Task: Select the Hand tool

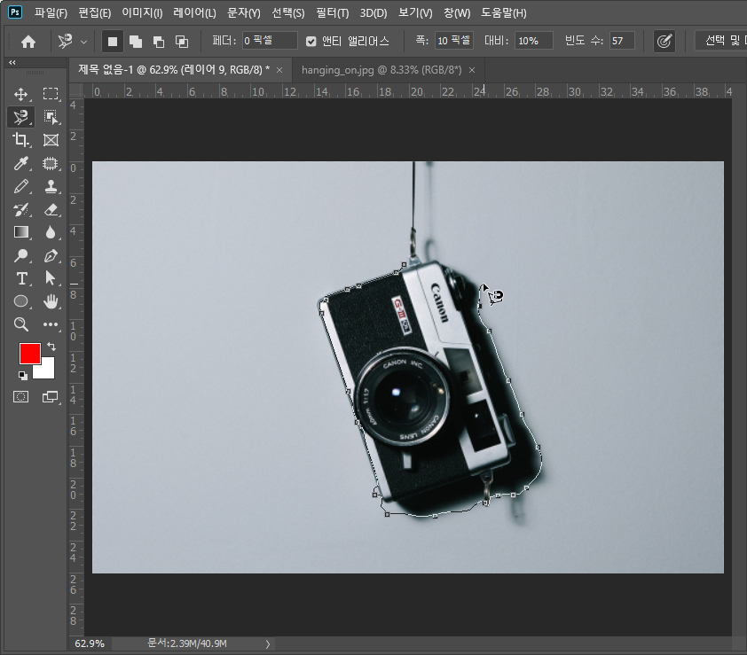Action: click(51, 301)
